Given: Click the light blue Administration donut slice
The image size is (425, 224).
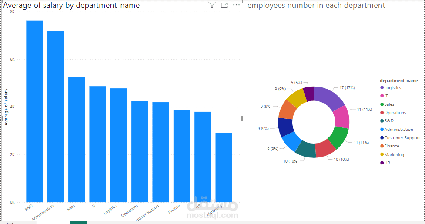Looking at the screenshot, I should 291,141.
